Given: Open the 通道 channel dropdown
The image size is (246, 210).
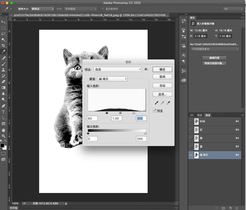Looking at the screenshot, I should 112,79.
